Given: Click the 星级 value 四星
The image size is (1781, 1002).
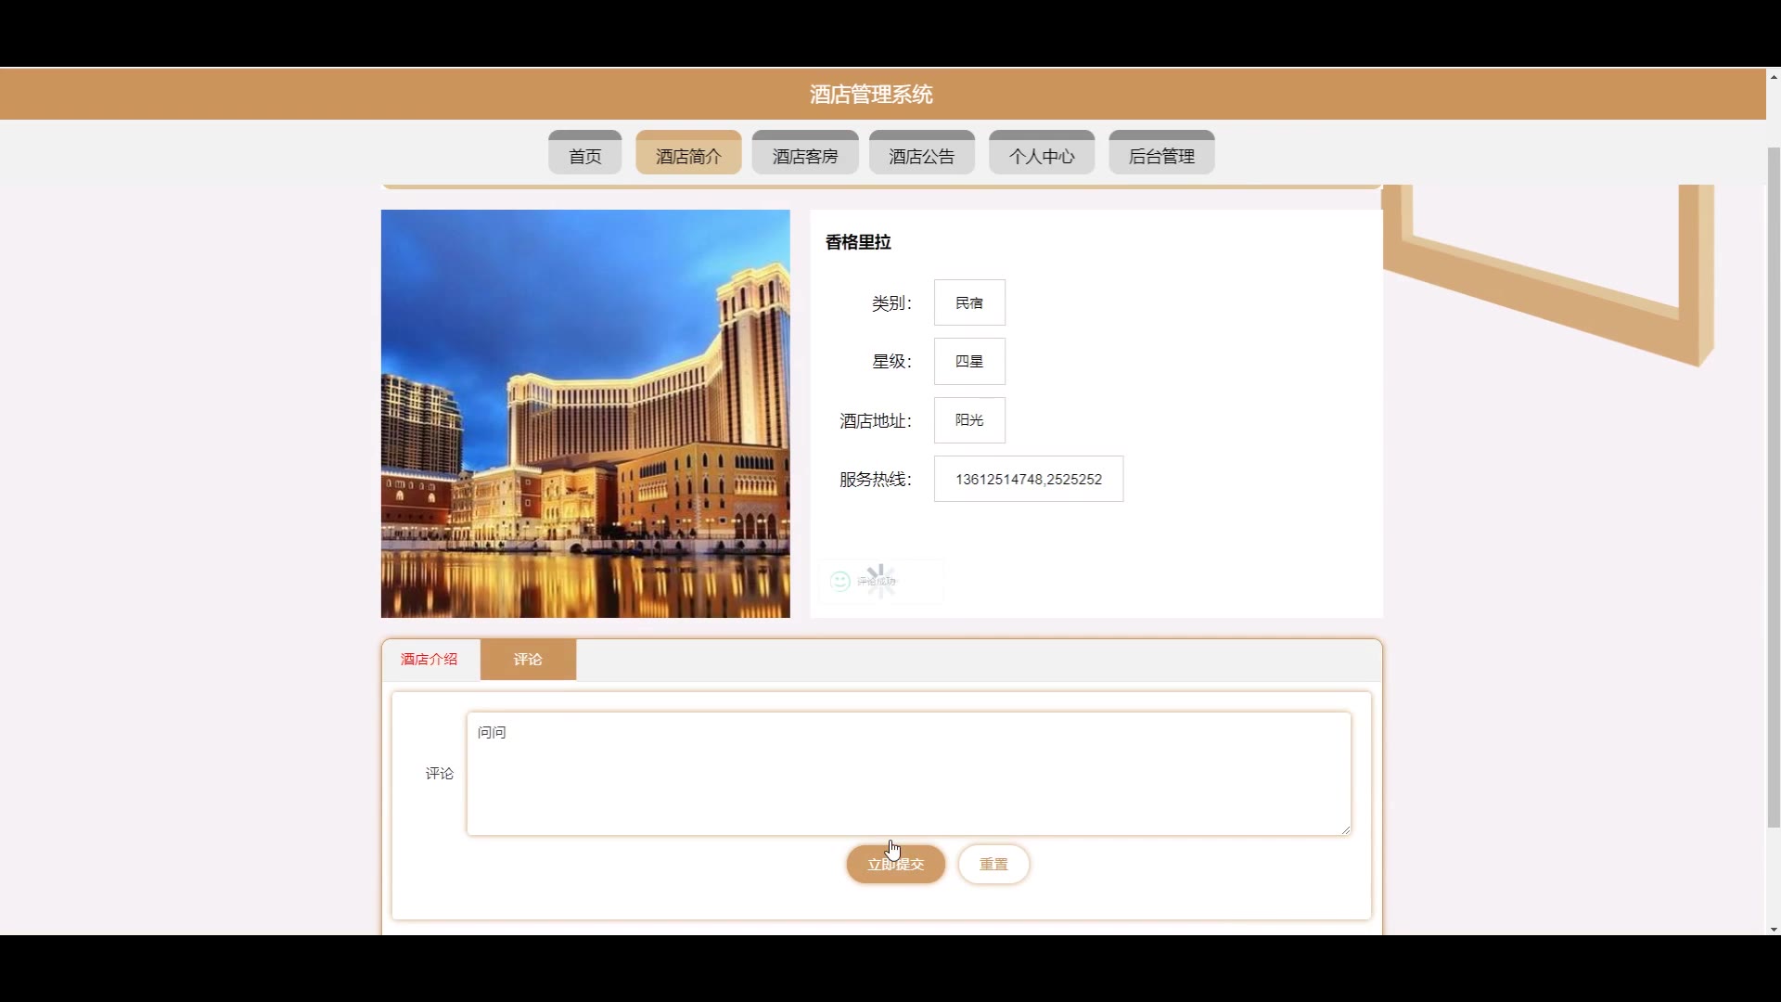Looking at the screenshot, I should (x=969, y=361).
